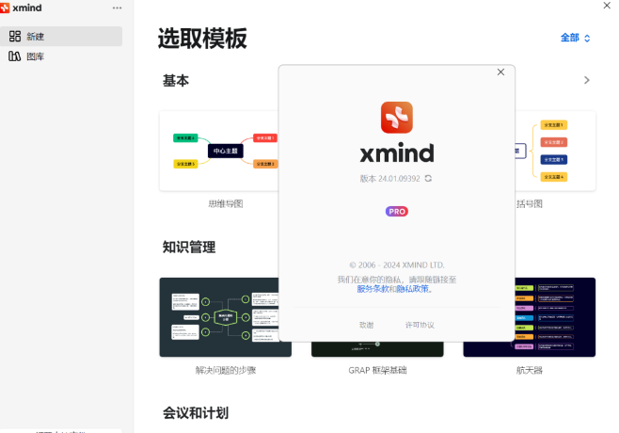Click the 版本 24.01.09392 text
This screenshot has width=619, height=433.
[389, 179]
